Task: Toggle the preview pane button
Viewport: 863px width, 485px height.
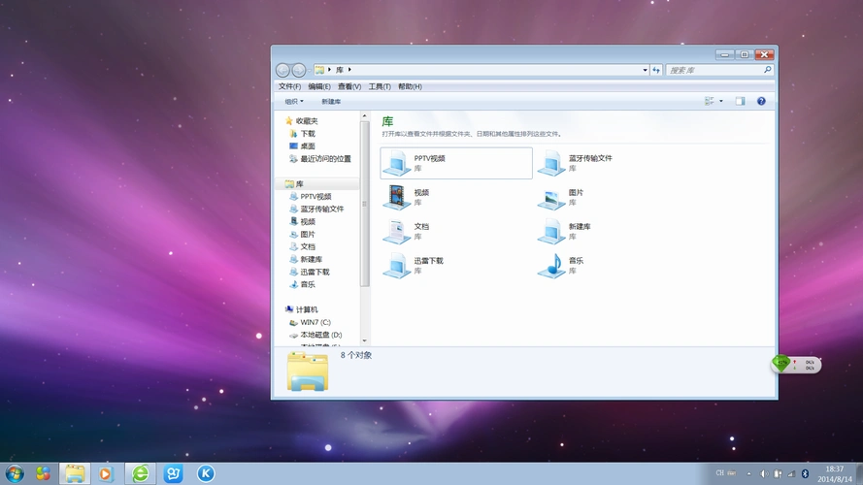Action: click(x=740, y=101)
